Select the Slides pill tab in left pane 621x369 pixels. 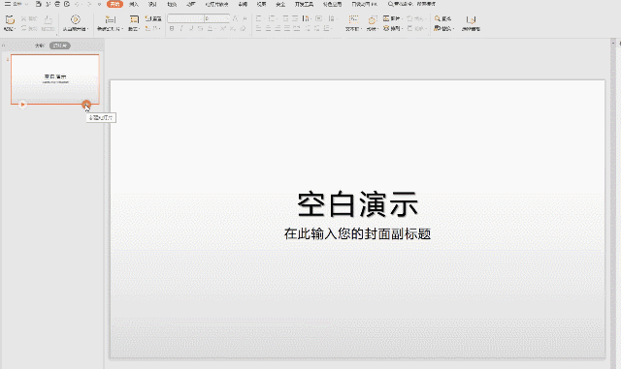pyautogui.click(x=60, y=46)
